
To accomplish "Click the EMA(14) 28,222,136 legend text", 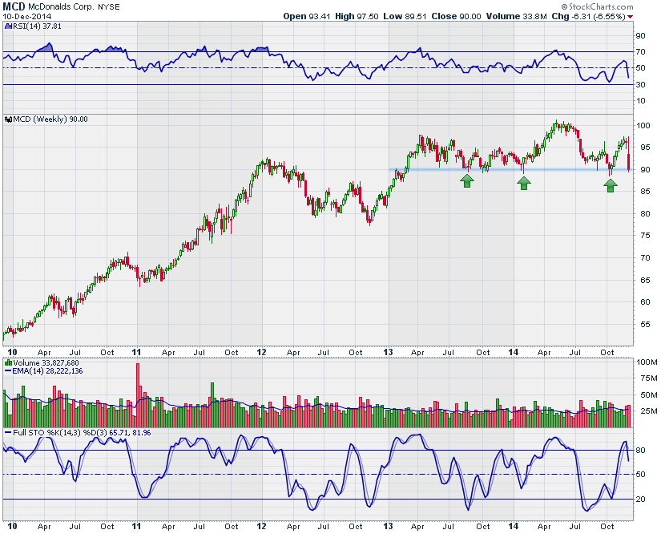I will coord(47,371).
